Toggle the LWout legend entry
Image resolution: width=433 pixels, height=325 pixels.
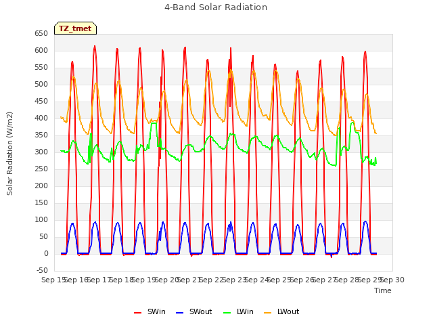281,311
